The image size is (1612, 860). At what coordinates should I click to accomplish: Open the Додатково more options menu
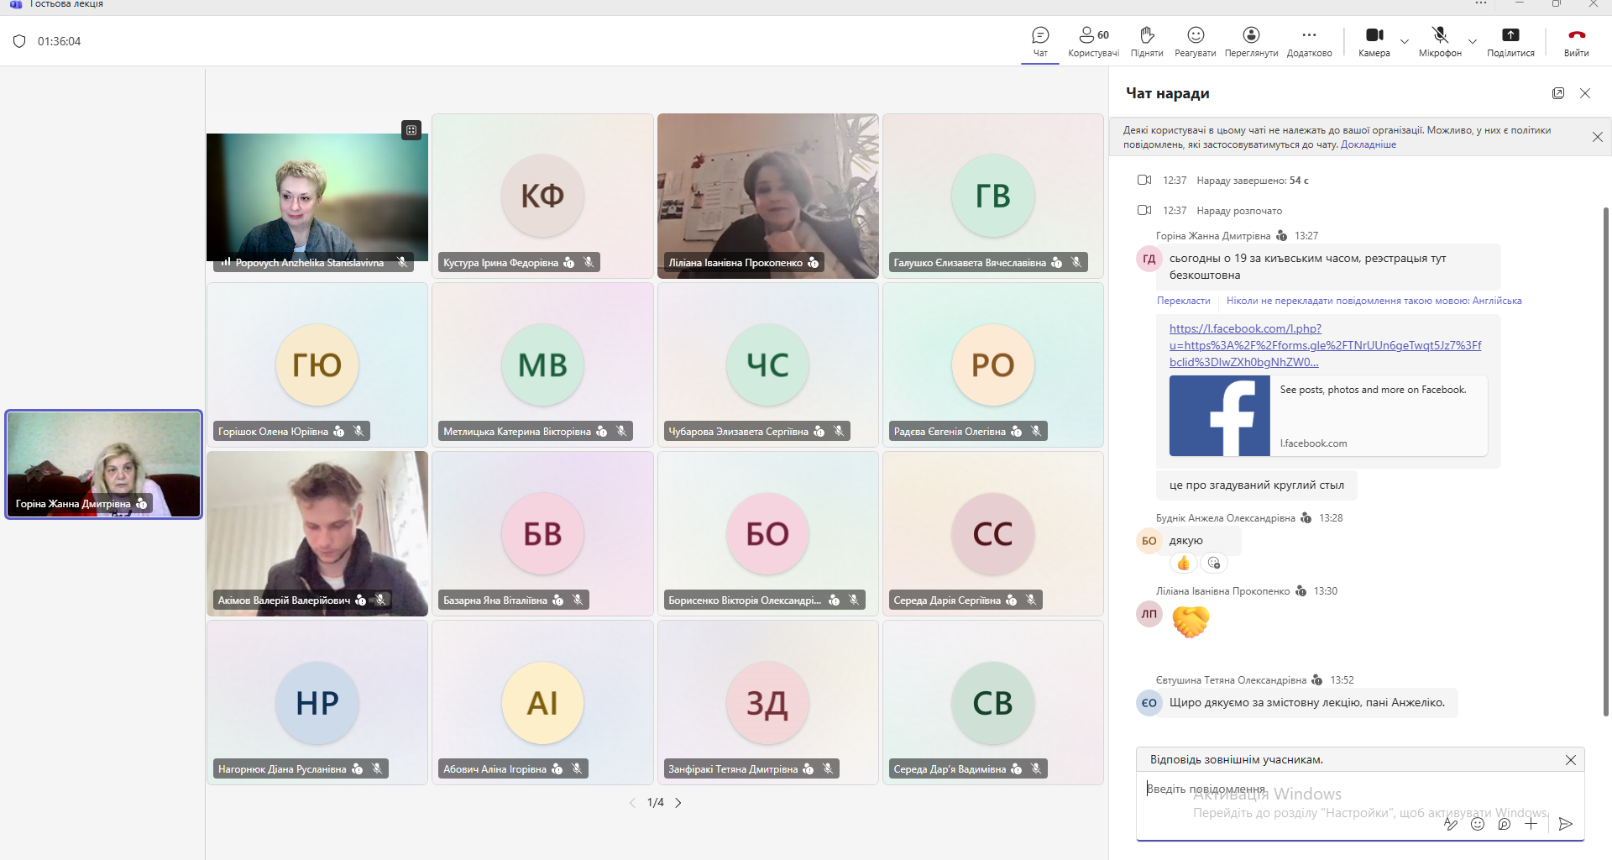click(1309, 41)
